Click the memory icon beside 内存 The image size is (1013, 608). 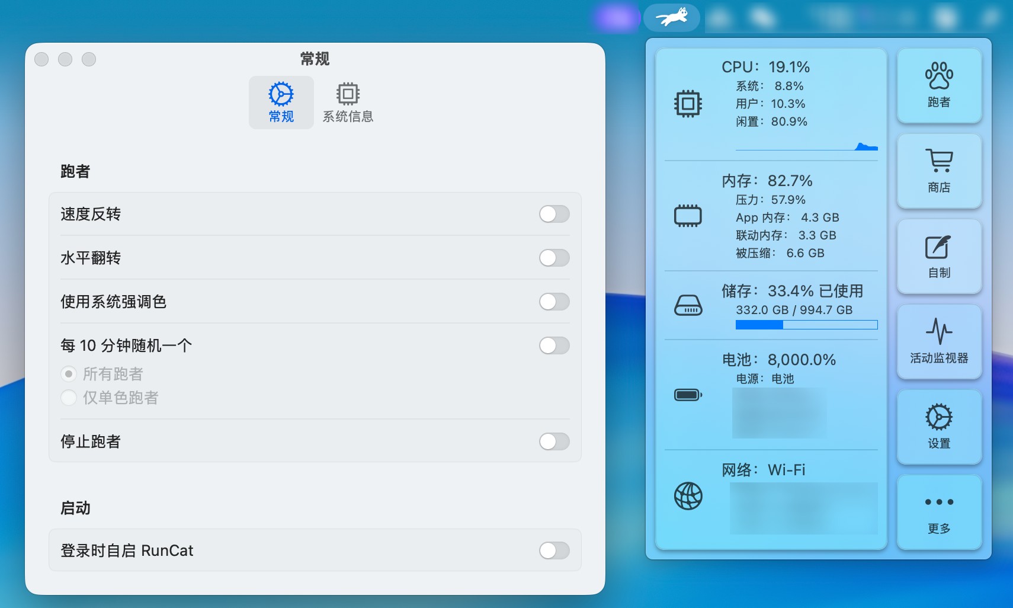tap(688, 216)
